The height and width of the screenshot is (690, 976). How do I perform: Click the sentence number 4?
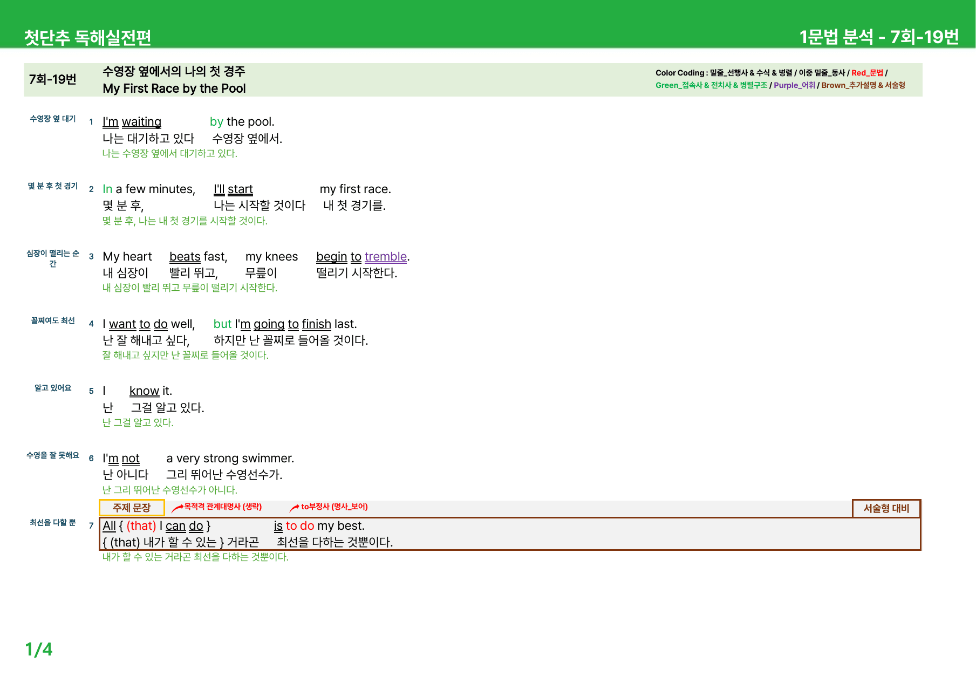tap(91, 324)
